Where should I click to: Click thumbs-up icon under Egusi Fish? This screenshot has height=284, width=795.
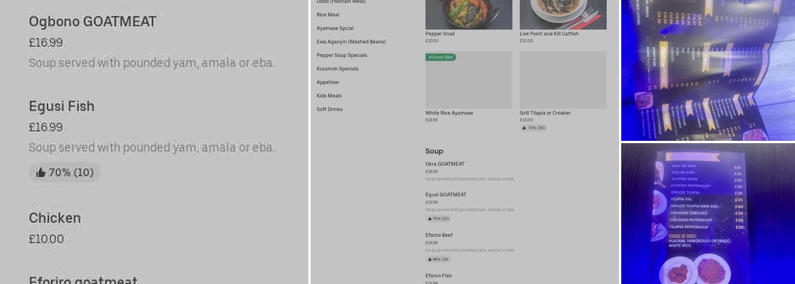pos(41,173)
